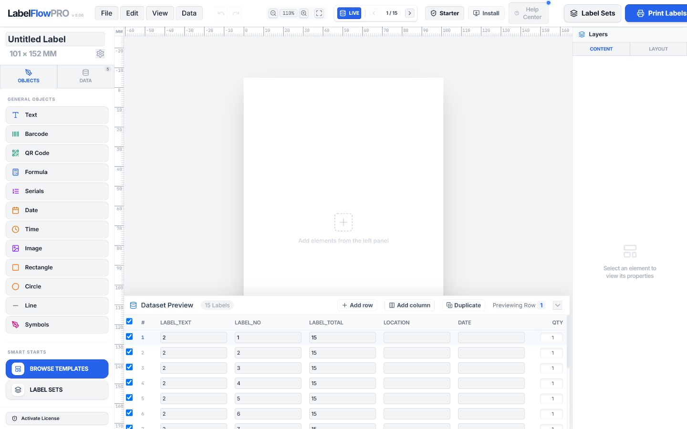
Task: Open the Edit menu
Action: click(x=132, y=13)
